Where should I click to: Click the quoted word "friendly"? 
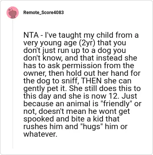point(116,104)
